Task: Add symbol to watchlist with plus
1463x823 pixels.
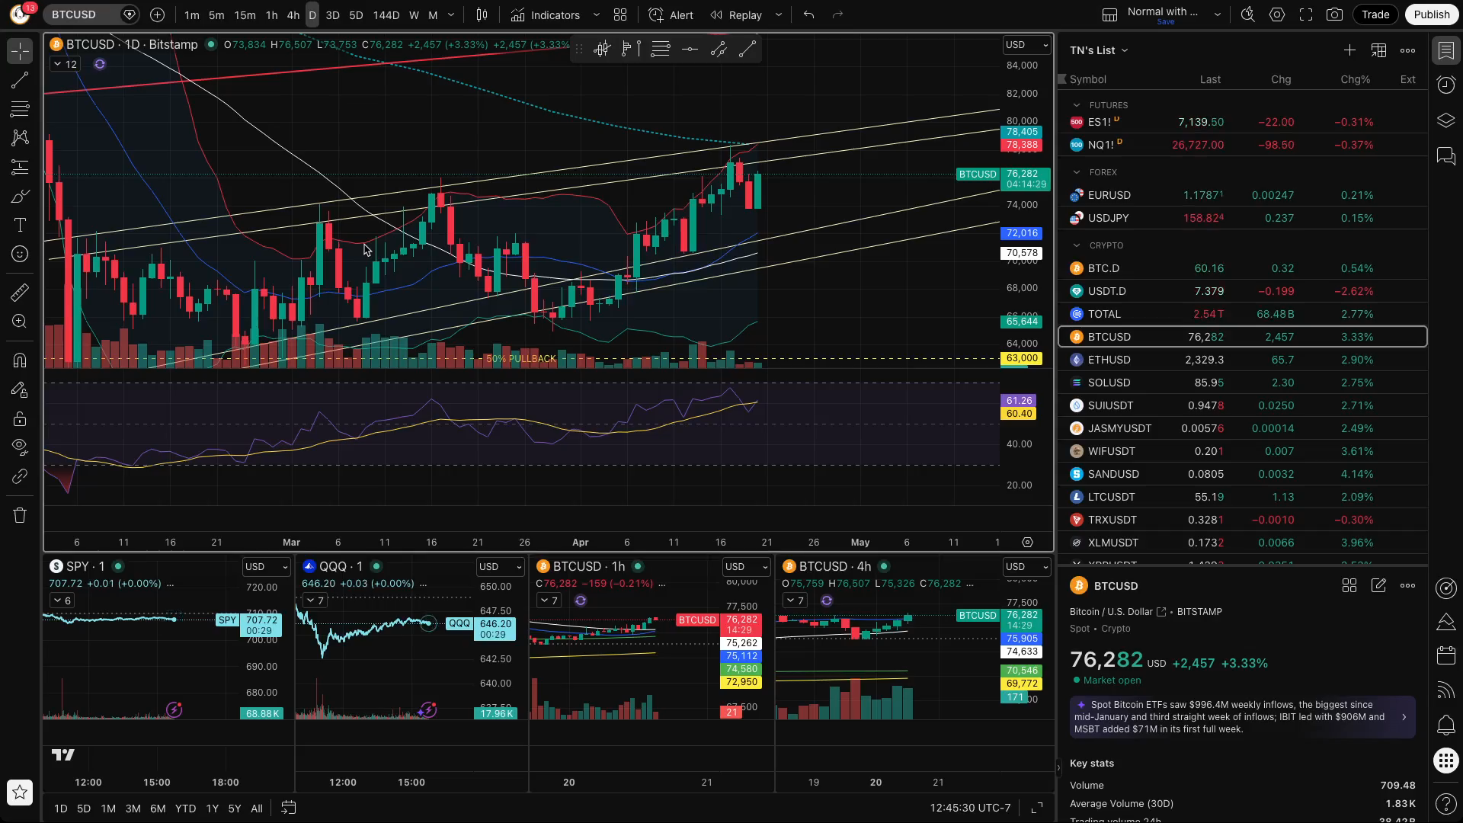Action: coord(1349,50)
